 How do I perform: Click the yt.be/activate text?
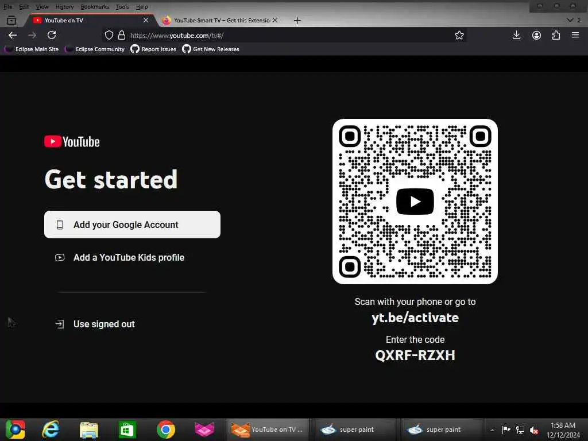point(415,318)
